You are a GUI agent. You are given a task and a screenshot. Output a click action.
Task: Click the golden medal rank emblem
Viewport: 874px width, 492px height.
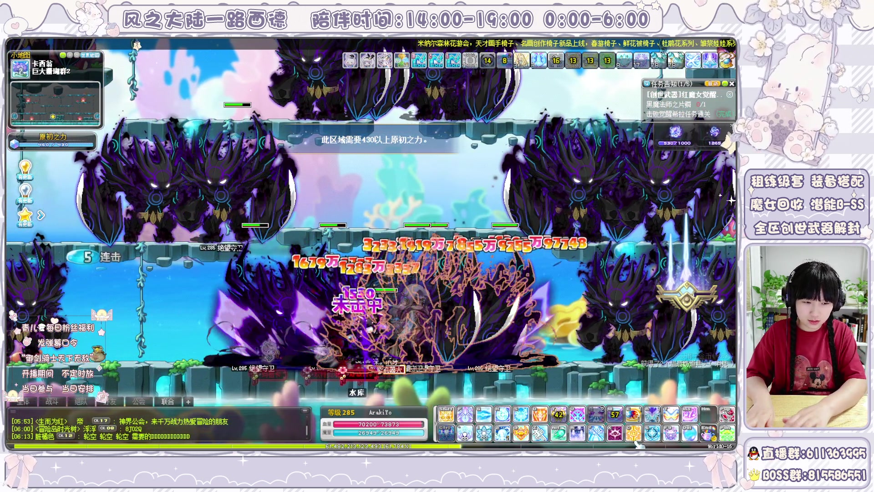pyautogui.click(x=687, y=296)
